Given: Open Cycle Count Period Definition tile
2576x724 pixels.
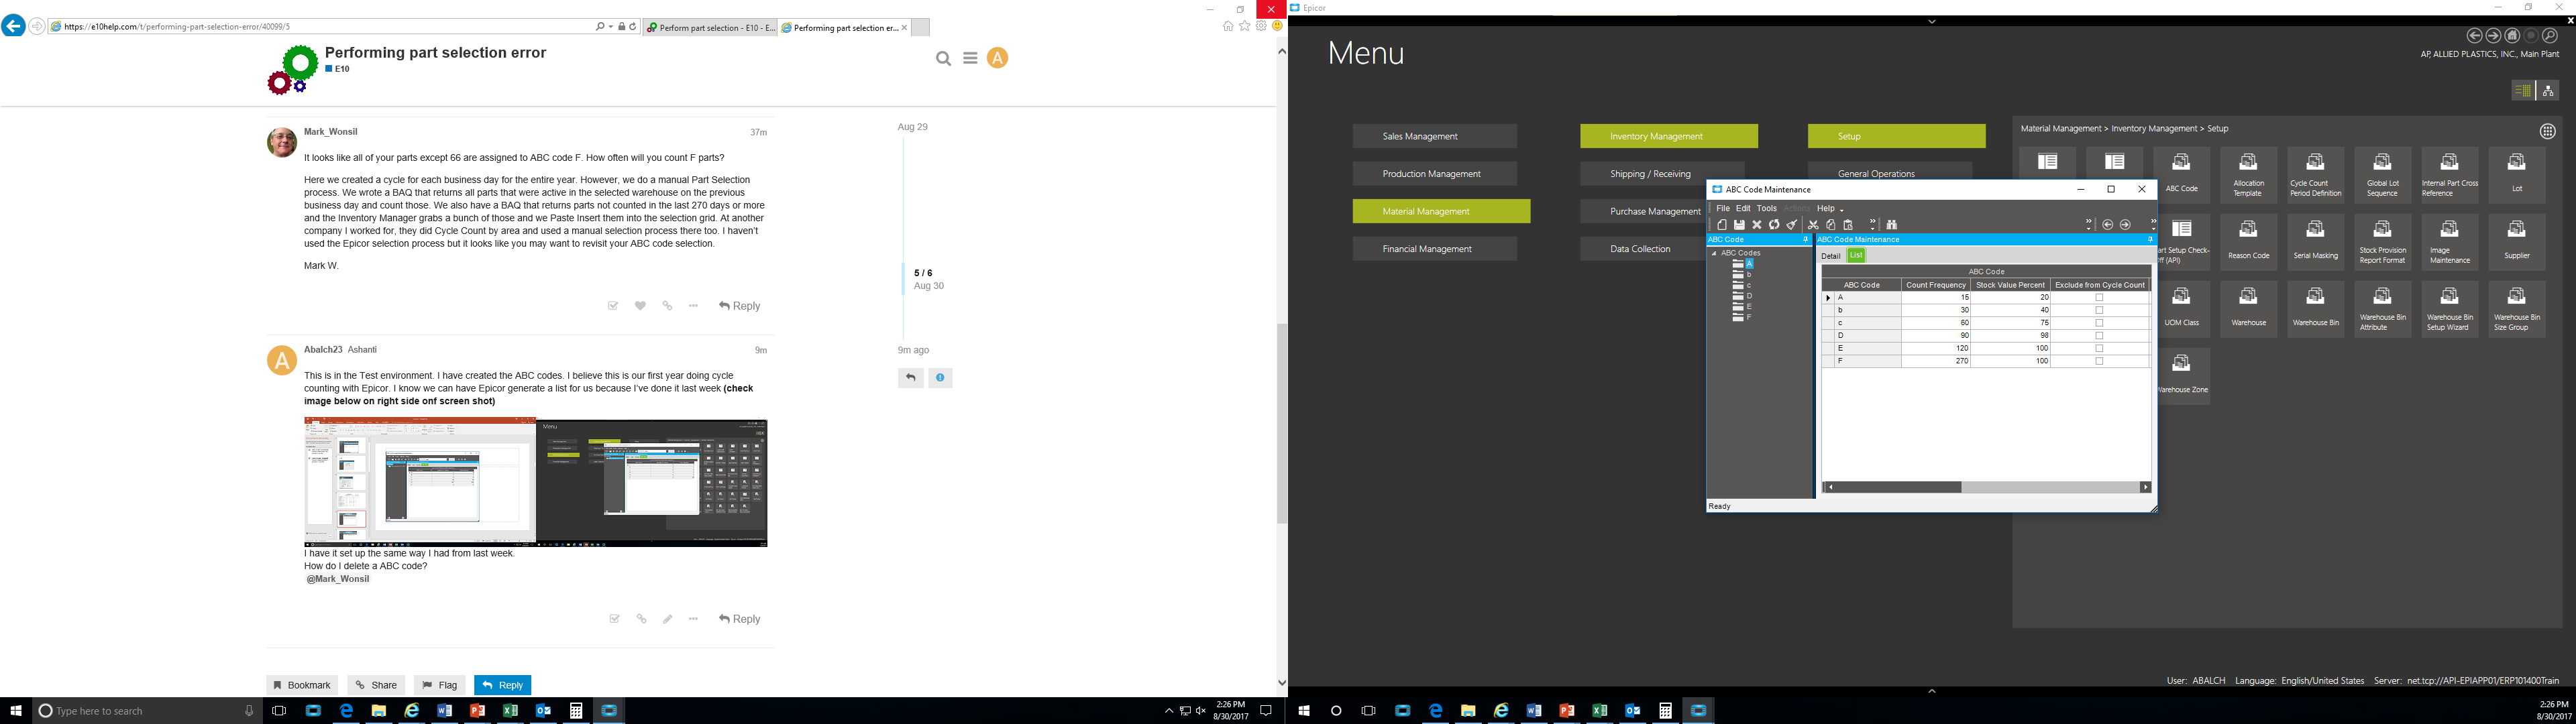Looking at the screenshot, I should point(2315,175).
